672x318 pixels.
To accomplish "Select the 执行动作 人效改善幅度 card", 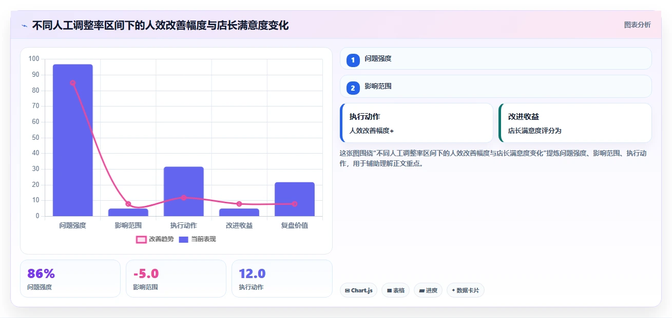I will point(416,123).
